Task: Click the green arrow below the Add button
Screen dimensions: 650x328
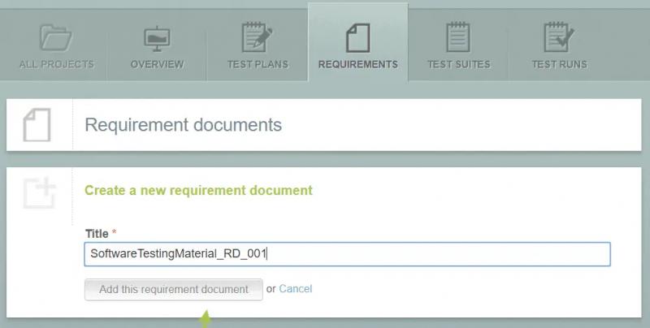Action: [205, 318]
